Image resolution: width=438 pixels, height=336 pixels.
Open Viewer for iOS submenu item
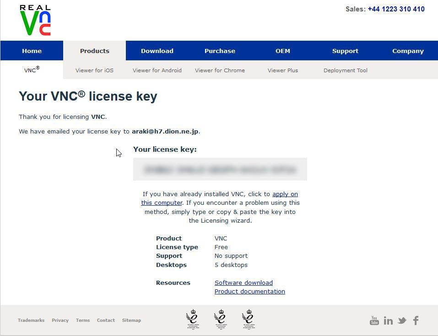[x=94, y=70]
